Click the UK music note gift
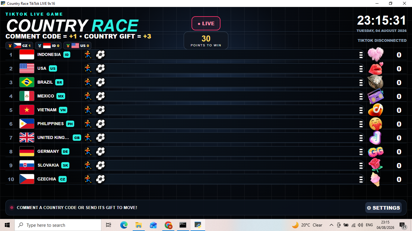 (x=376, y=137)
